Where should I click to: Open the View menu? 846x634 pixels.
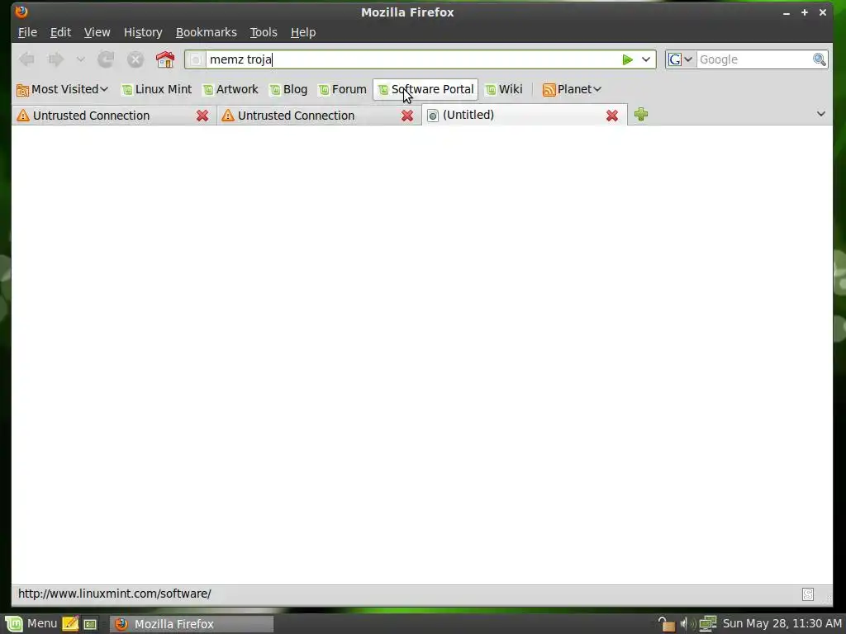coord(97,32)
